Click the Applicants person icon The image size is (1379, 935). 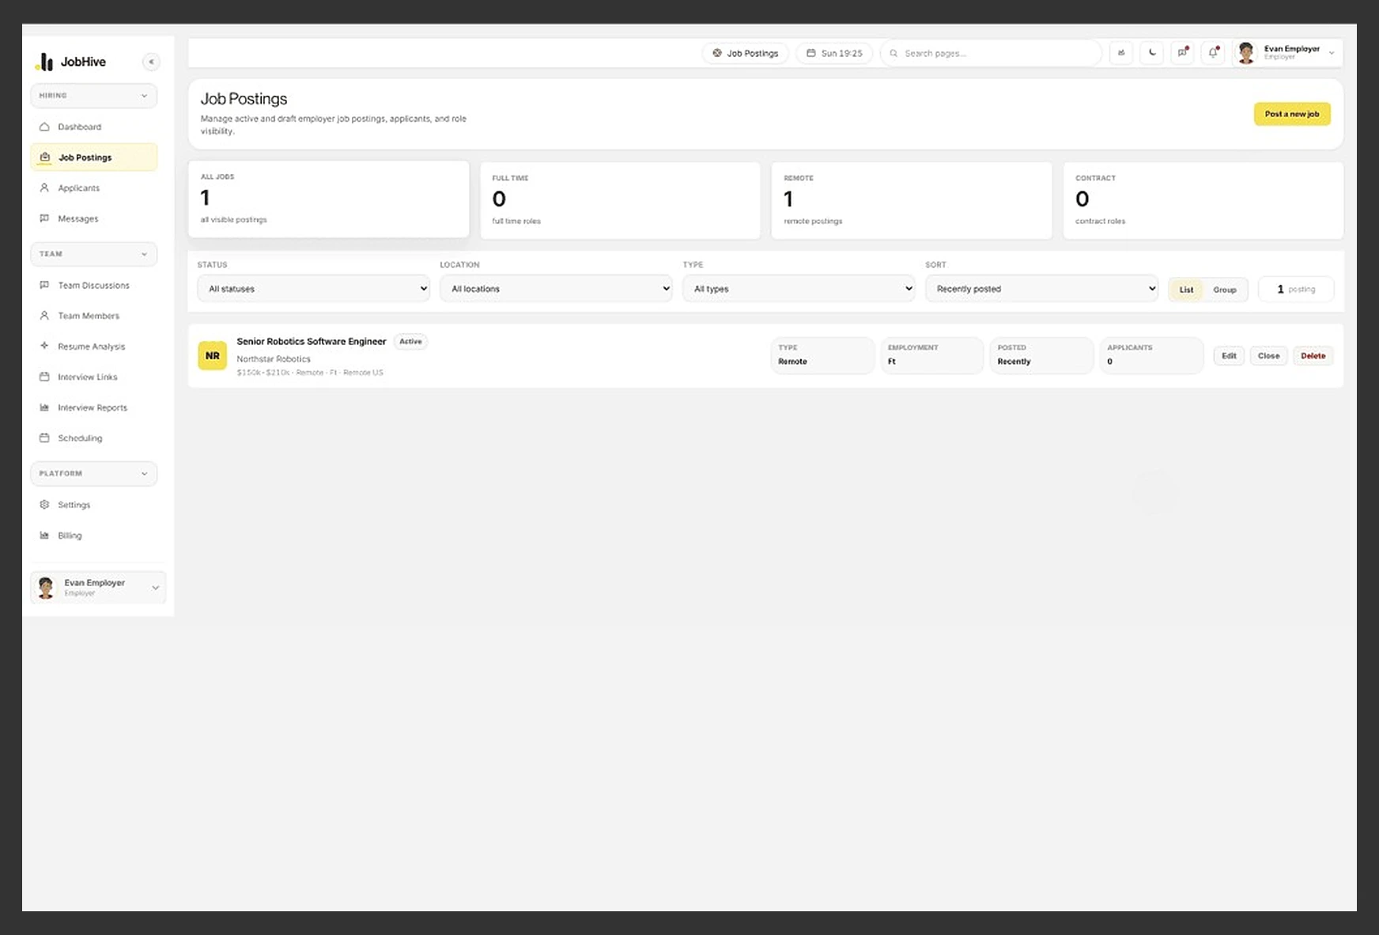click(x=44, y=188)
